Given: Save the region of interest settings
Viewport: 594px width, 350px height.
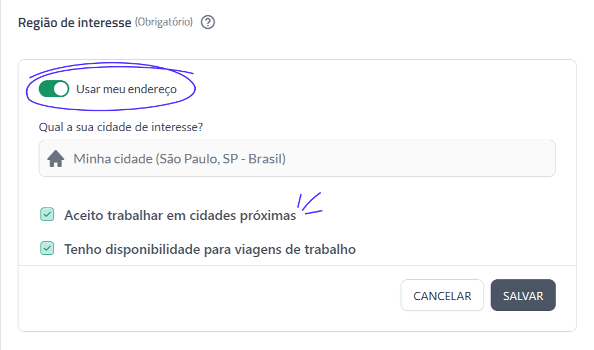Looking at the screenshot, I should [523, 295].
